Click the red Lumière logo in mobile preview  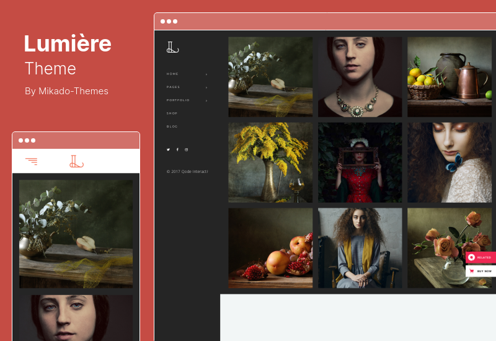76,161
